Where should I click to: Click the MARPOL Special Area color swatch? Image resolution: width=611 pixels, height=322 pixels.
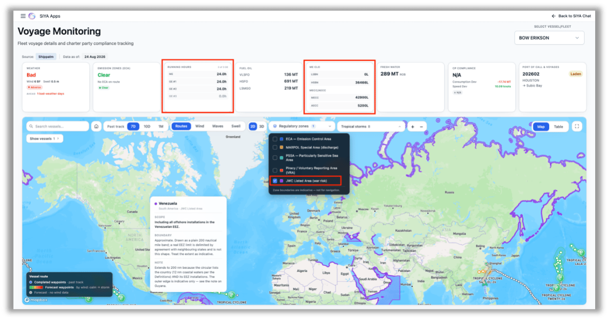tap(281, 147)
